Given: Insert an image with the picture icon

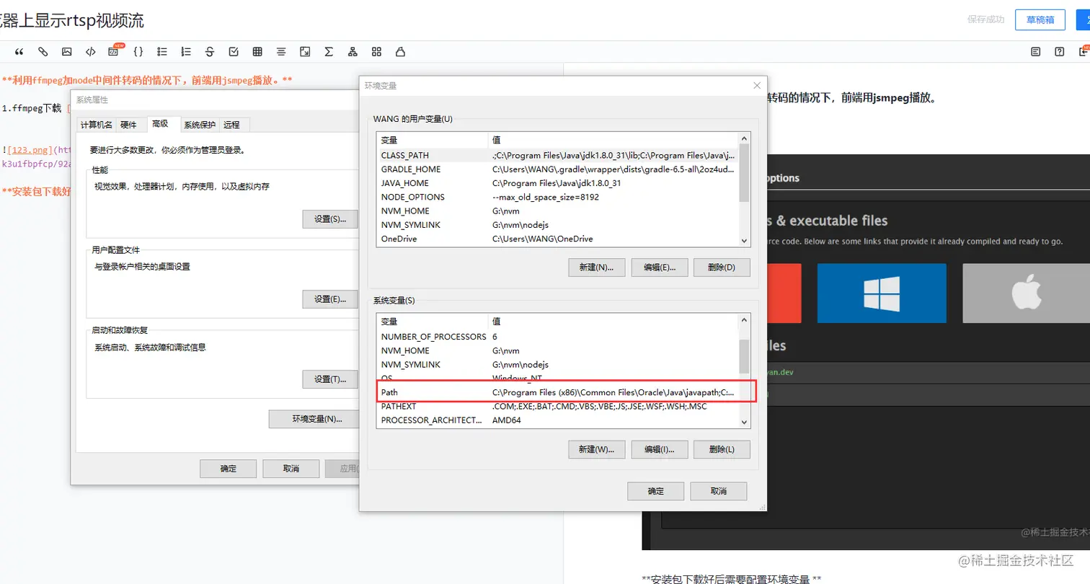Looking at the screenshot, I should (67, 52).
